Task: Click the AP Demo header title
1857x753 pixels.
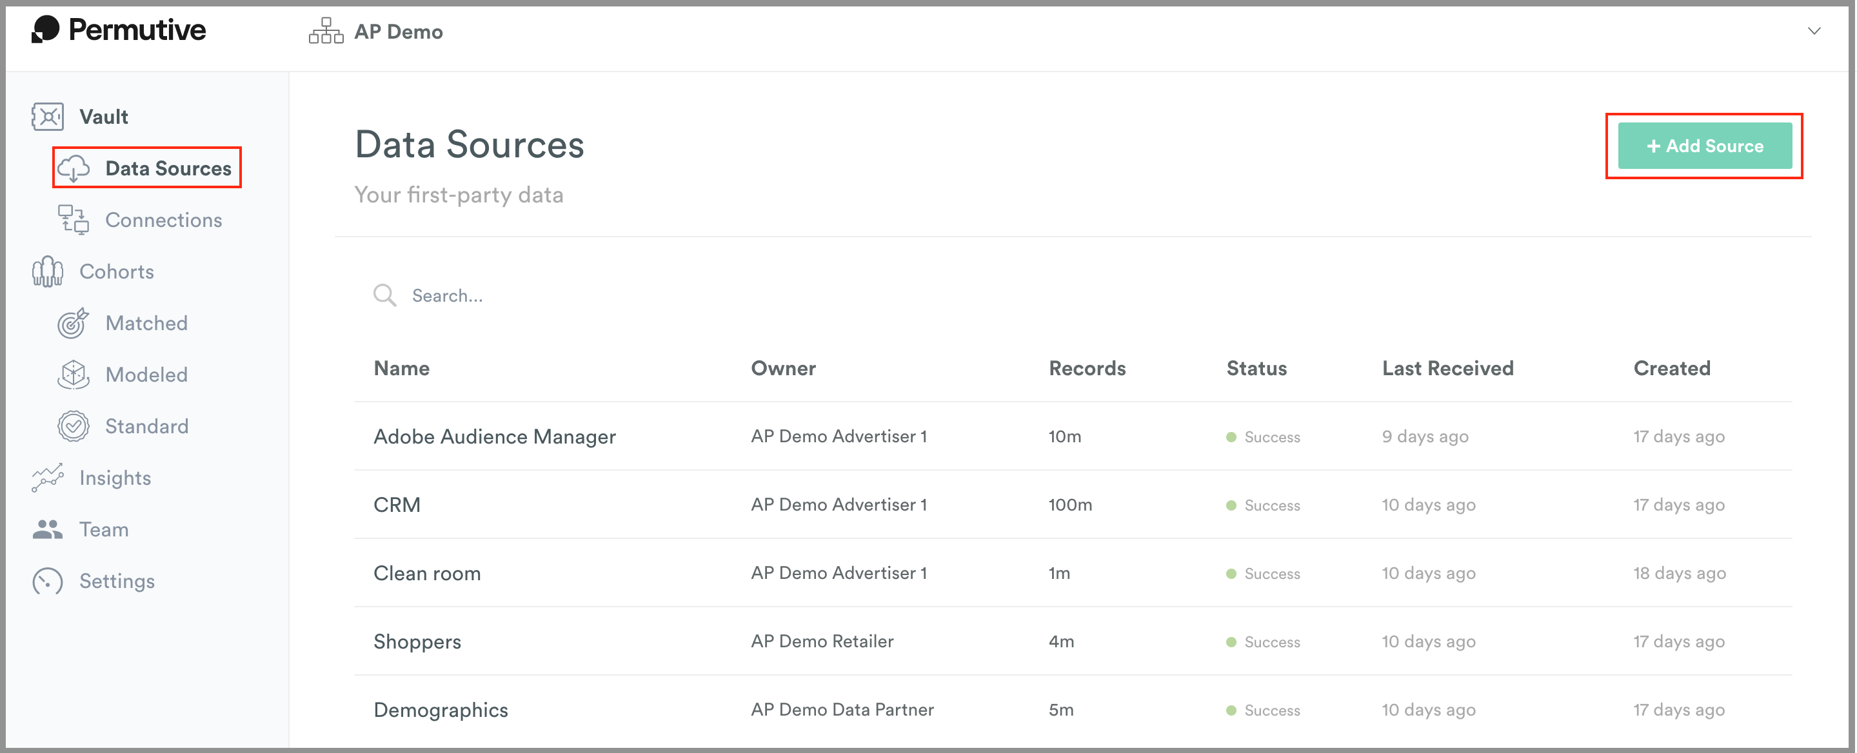Action: (x=398, y=32)
